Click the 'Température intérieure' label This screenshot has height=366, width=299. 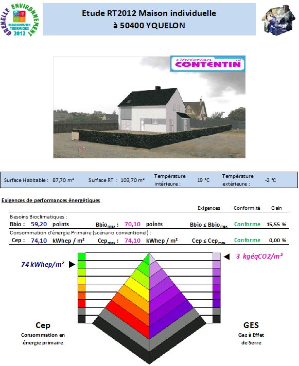(x=170, y=180)
